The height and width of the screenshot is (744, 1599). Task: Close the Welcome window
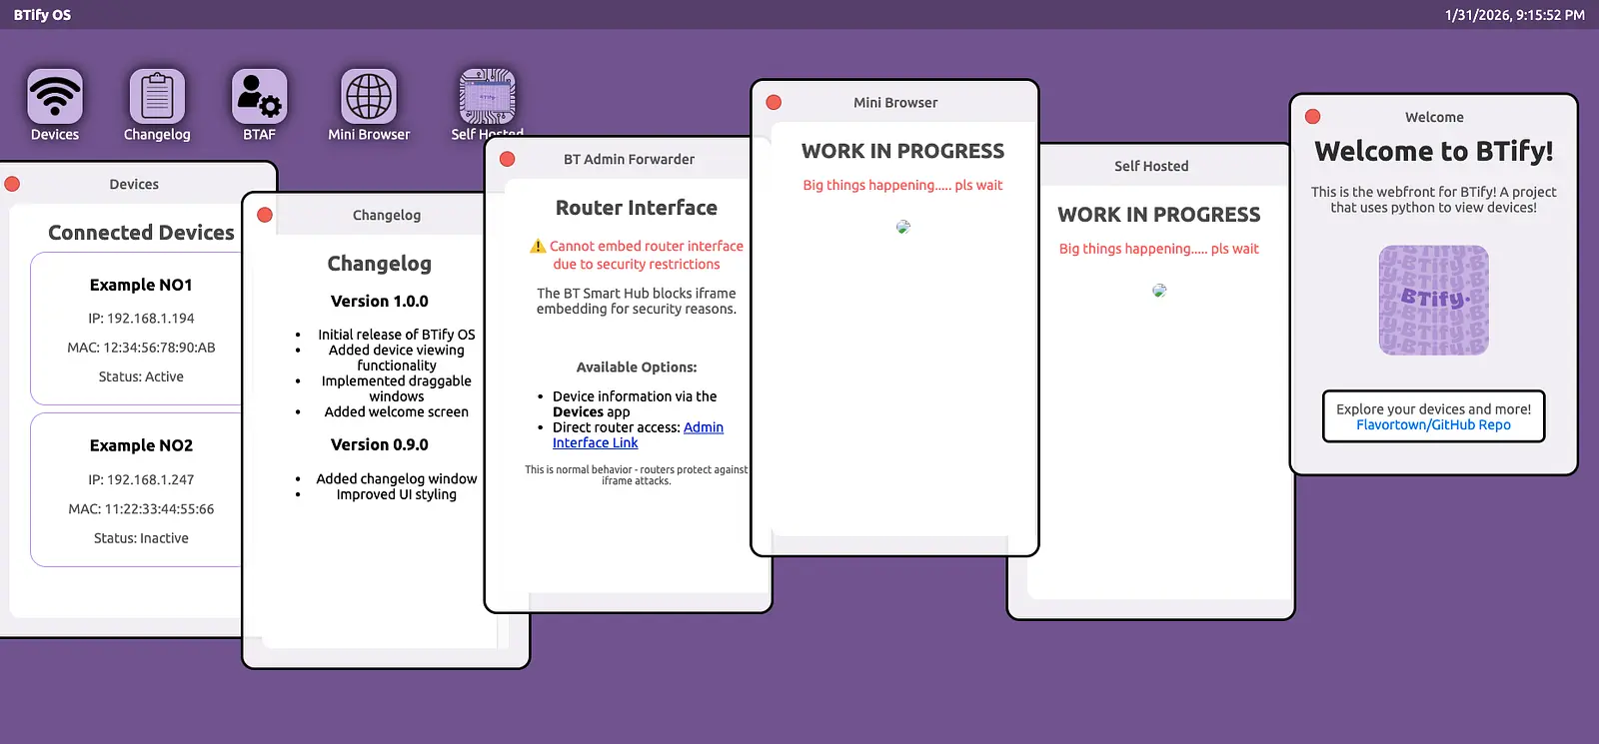click(1313, 117)
